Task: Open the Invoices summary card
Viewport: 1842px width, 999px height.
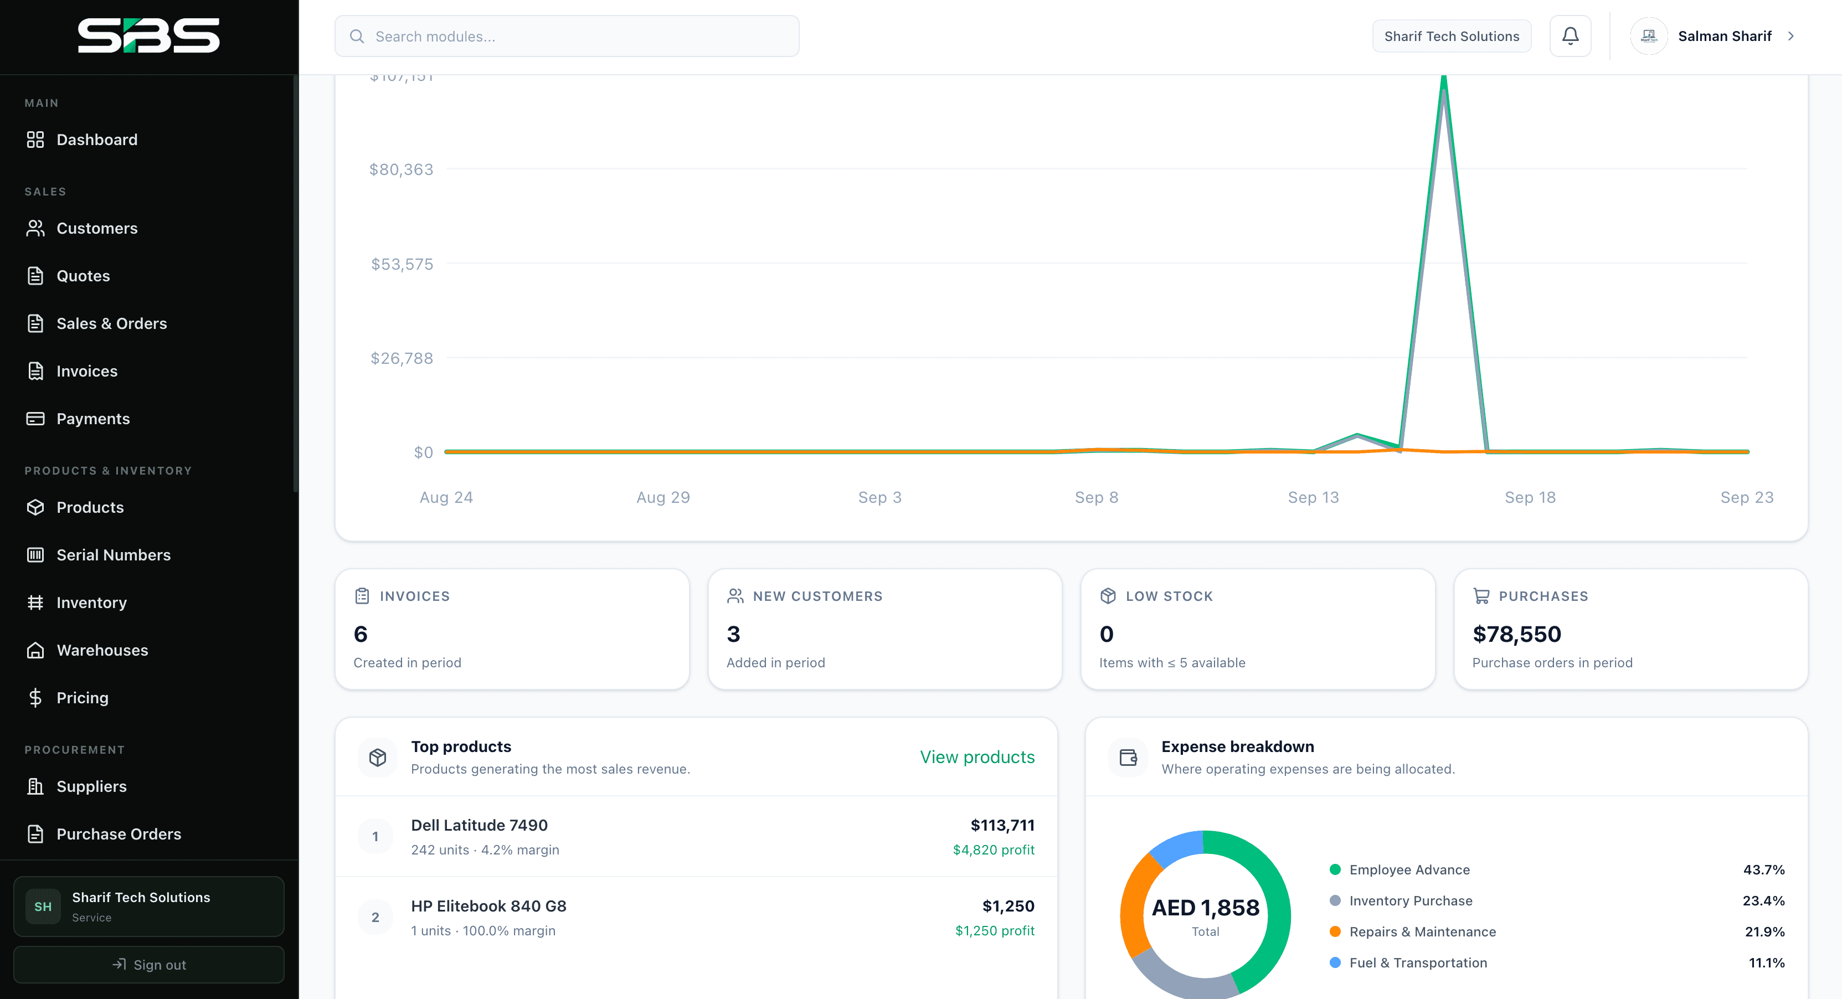Action: click(x=512, y=629)
